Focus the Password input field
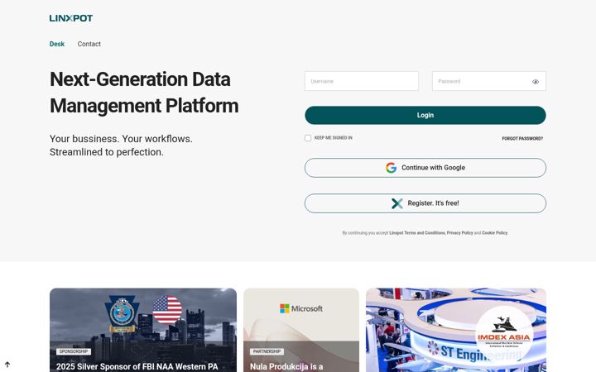Image resolution: width=596 pixels, height=372 pixels. (489, 81)
